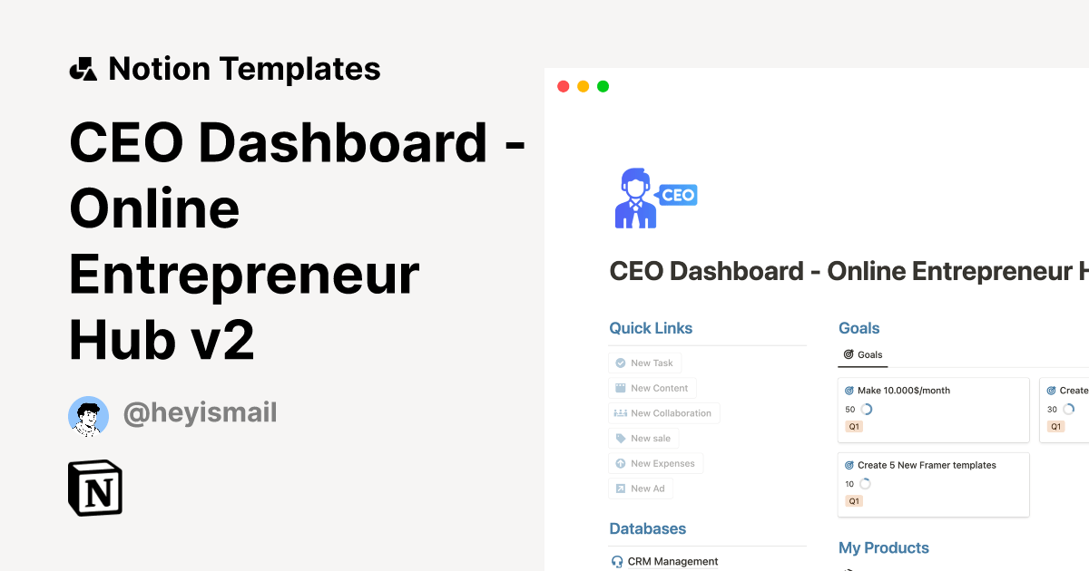Click the Notion Templates logo icon
The image size is (1089, 571).
83,69
